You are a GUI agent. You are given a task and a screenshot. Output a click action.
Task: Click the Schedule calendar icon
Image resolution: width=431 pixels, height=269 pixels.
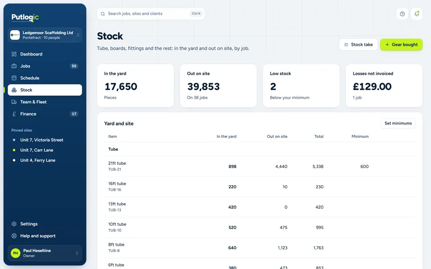click(14, 78)
